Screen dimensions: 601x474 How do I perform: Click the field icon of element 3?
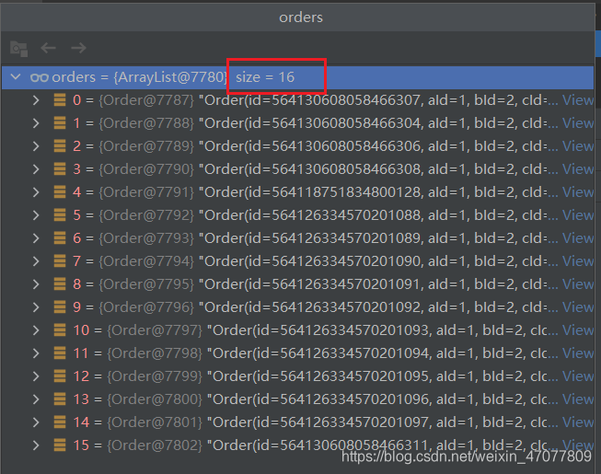click(x=60, y=169)
